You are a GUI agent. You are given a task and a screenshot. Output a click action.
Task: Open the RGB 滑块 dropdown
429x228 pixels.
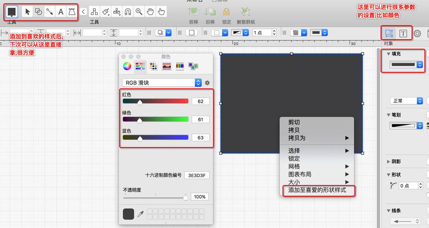(162, 83)
